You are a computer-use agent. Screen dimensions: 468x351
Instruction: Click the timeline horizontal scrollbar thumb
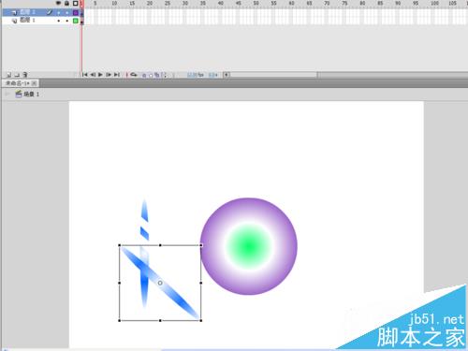click(x=273, y=75)
